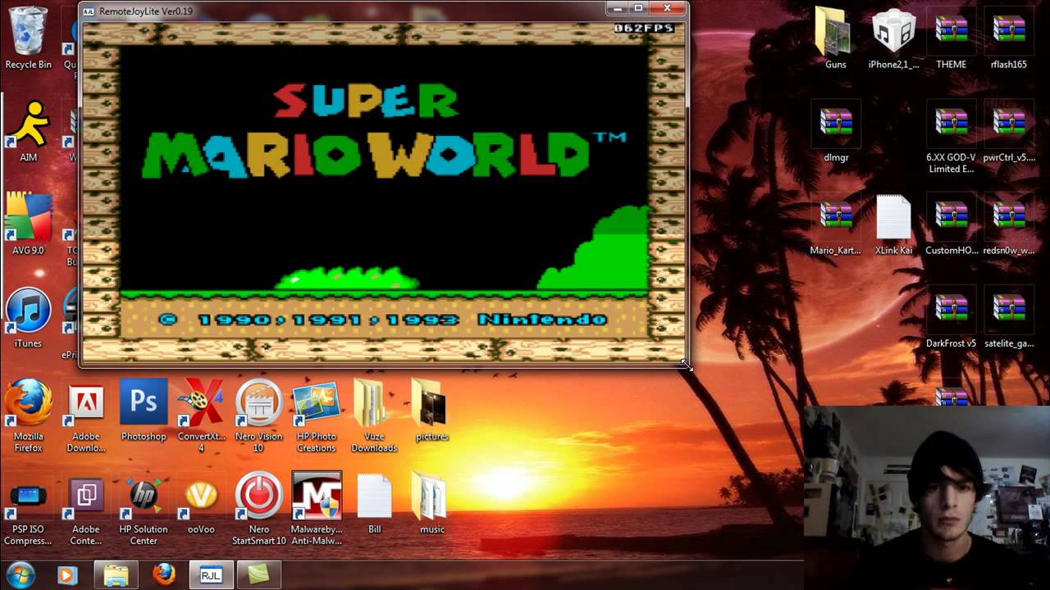Minimize the RemoteJoyLite window
Screen dimensions: 1050x590
(618, 8)
